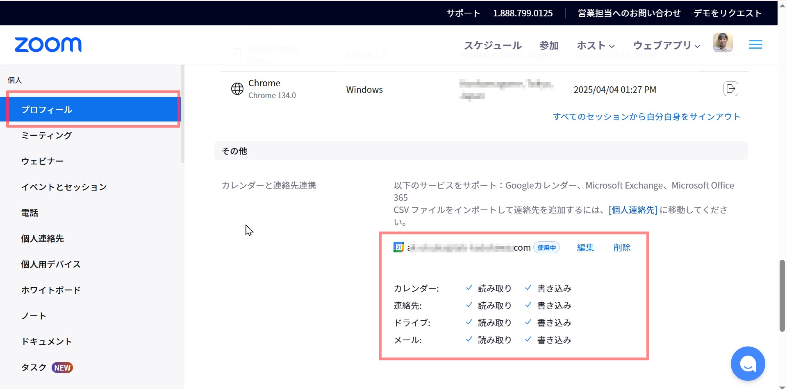Click the 2025/04/04 01:27 PM timestamp

tap(615, 90)
